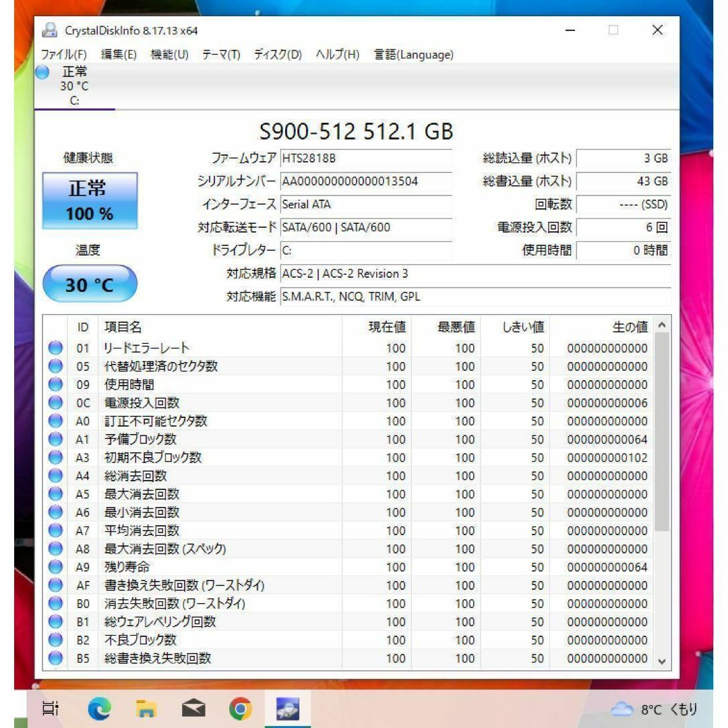Click the total host writes value 43 GB
Viewport: 728px width, 728px height.
pos(624,181)
